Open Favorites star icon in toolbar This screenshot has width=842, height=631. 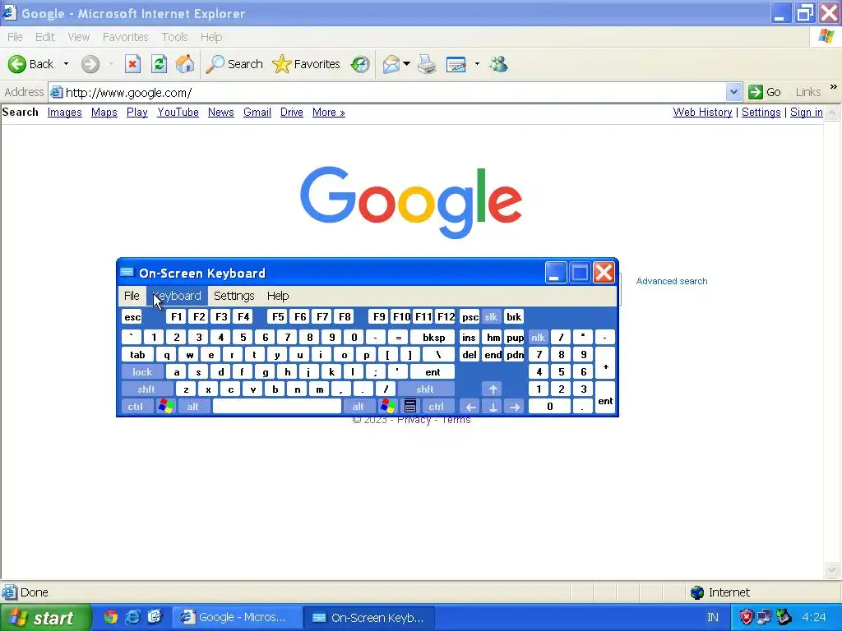pyautogui.click(x=281, y=64)
